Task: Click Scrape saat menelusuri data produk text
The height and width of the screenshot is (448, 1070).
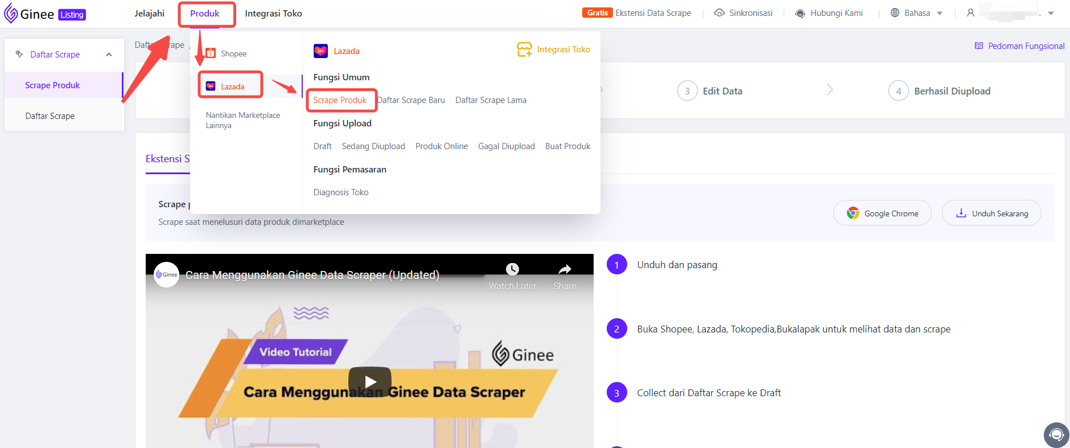Action: 251,222
